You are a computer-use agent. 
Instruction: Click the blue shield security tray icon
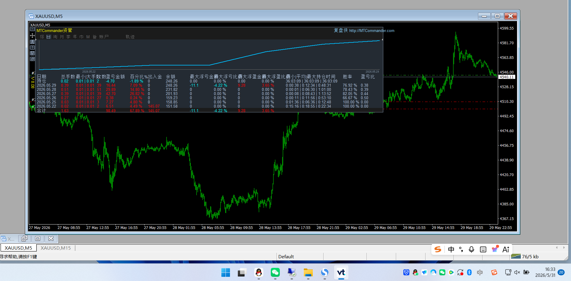point(406,272)
